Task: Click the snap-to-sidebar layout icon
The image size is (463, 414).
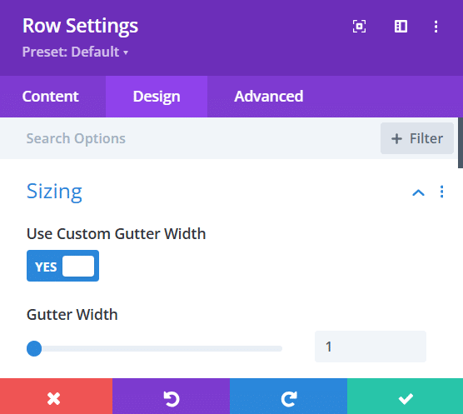Action: click(x=401, y=27)
